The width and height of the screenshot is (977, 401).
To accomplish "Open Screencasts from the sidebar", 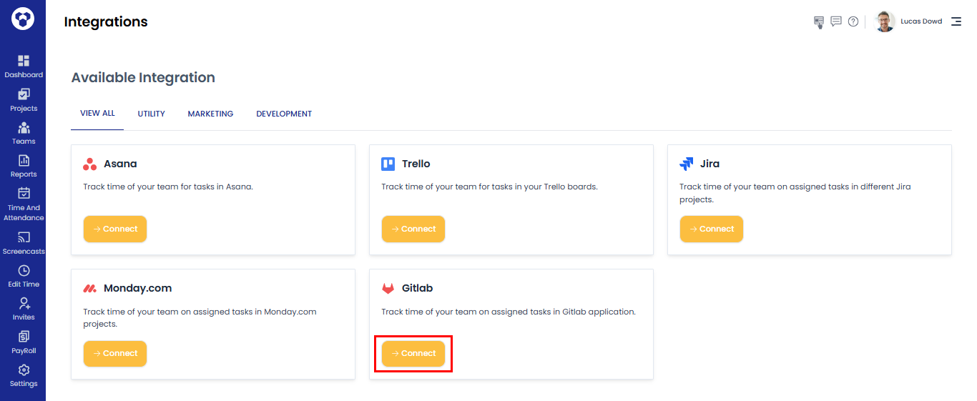I will (23, 243).
